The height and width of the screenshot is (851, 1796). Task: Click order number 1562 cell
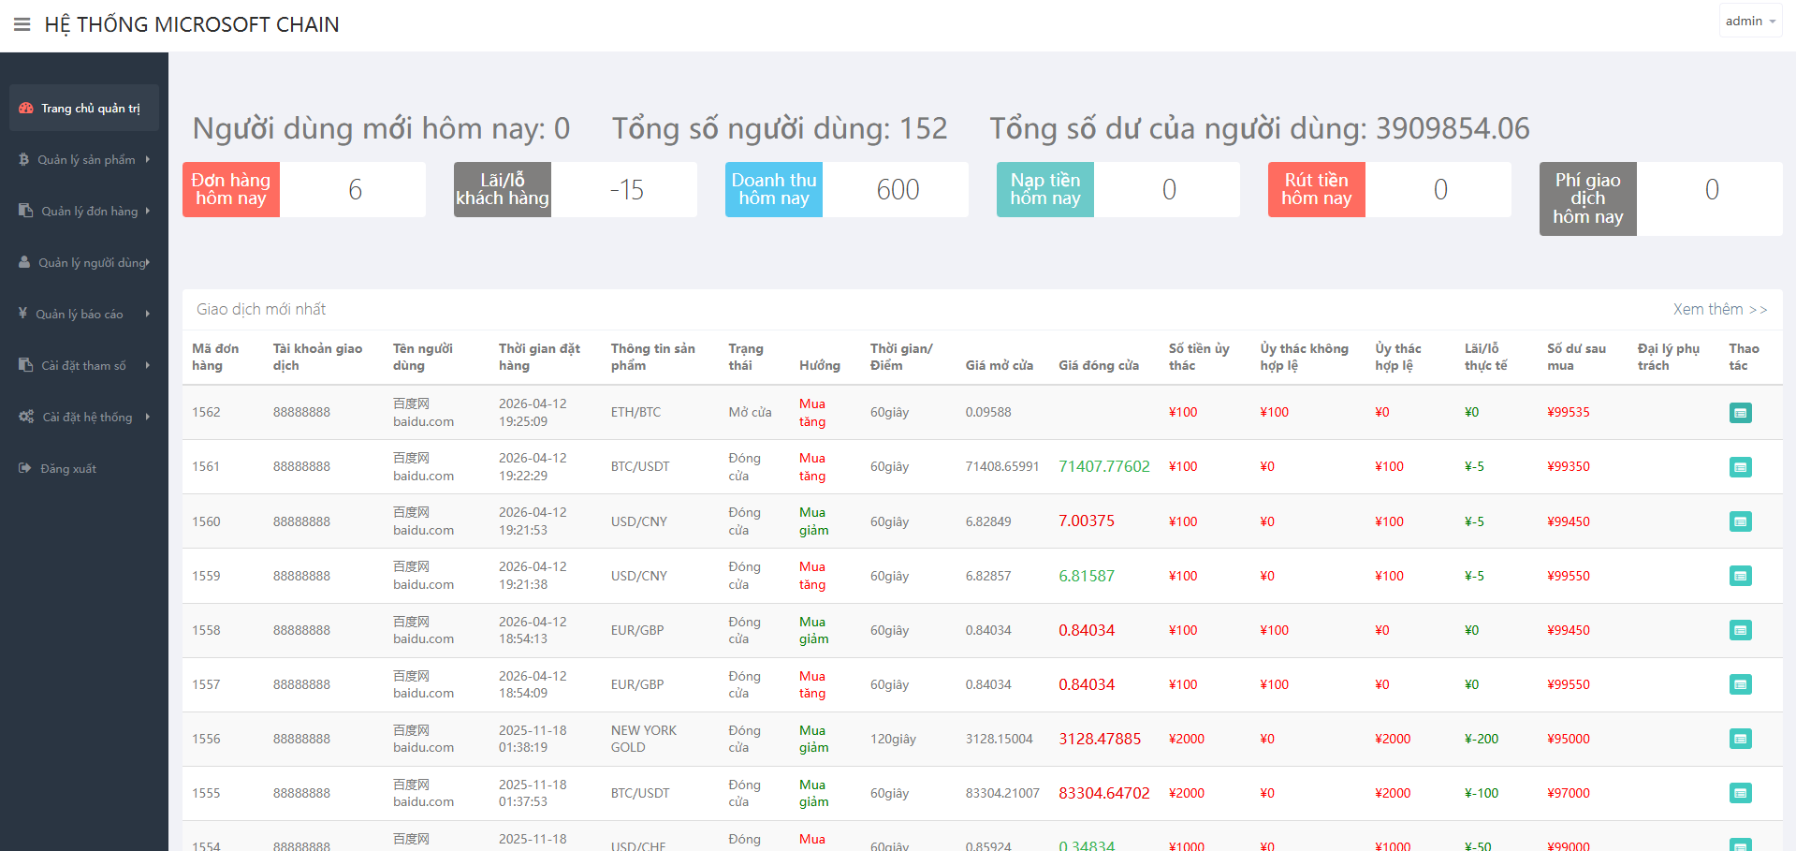(x=206, y=412)
